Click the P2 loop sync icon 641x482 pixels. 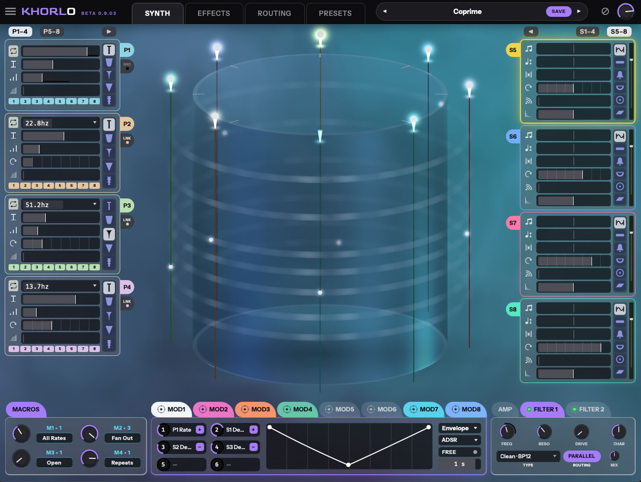(x=14, y=122)
